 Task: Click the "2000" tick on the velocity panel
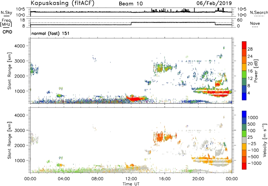pyautogui.click(x=20, y=145)
